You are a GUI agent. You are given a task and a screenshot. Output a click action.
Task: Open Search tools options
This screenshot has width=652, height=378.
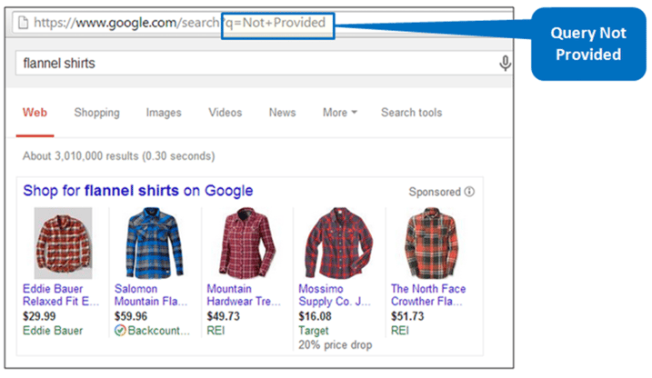412,113
